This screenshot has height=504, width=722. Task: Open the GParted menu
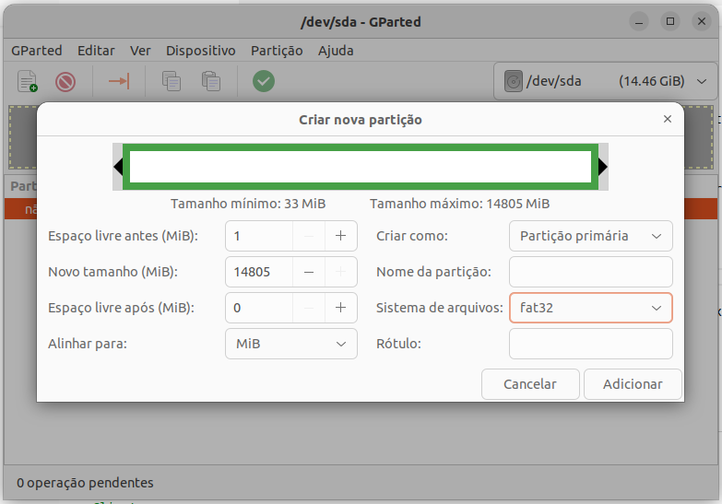[36, 50]
